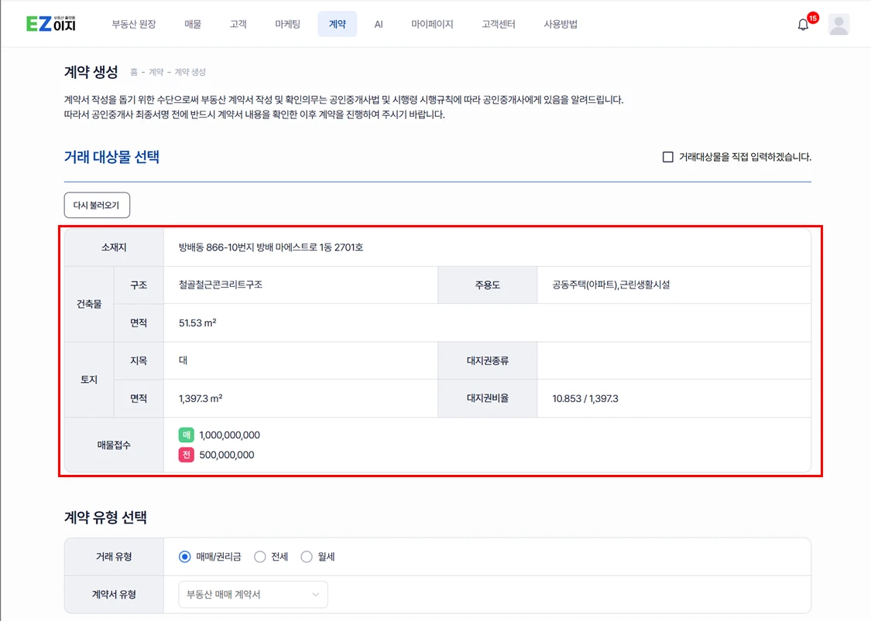The width and height of the screenshot is (871, 621).
Task: Click the green 매 sale price badge
Action: point(186,435)
